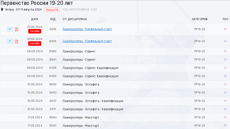Select Лыжероллеры - Масстарт row with code 8885
Image resolution: width=230 pixels, height=129 pixels.
coord(115,126)
